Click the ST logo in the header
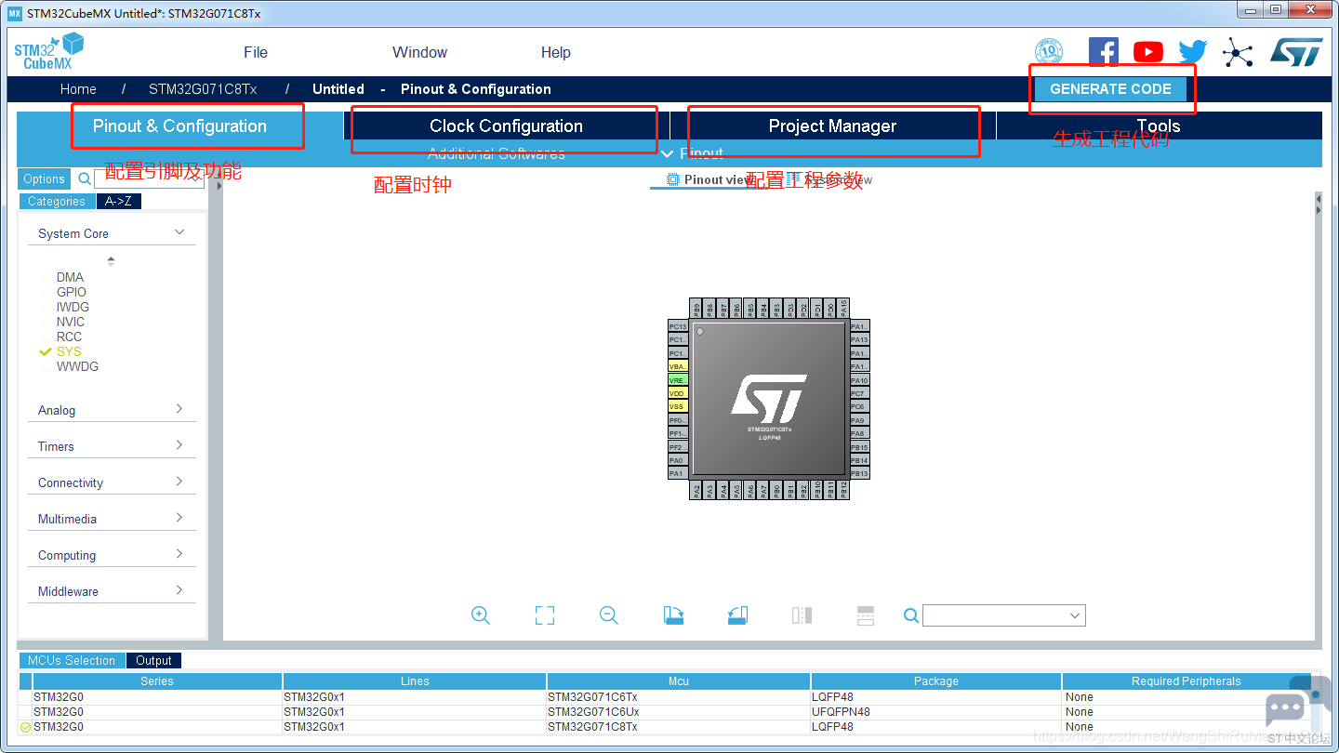The height and width of the screenshot is (753, 1339). coord(1296,52)
